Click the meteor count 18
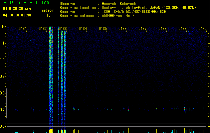 coord(48,15)
